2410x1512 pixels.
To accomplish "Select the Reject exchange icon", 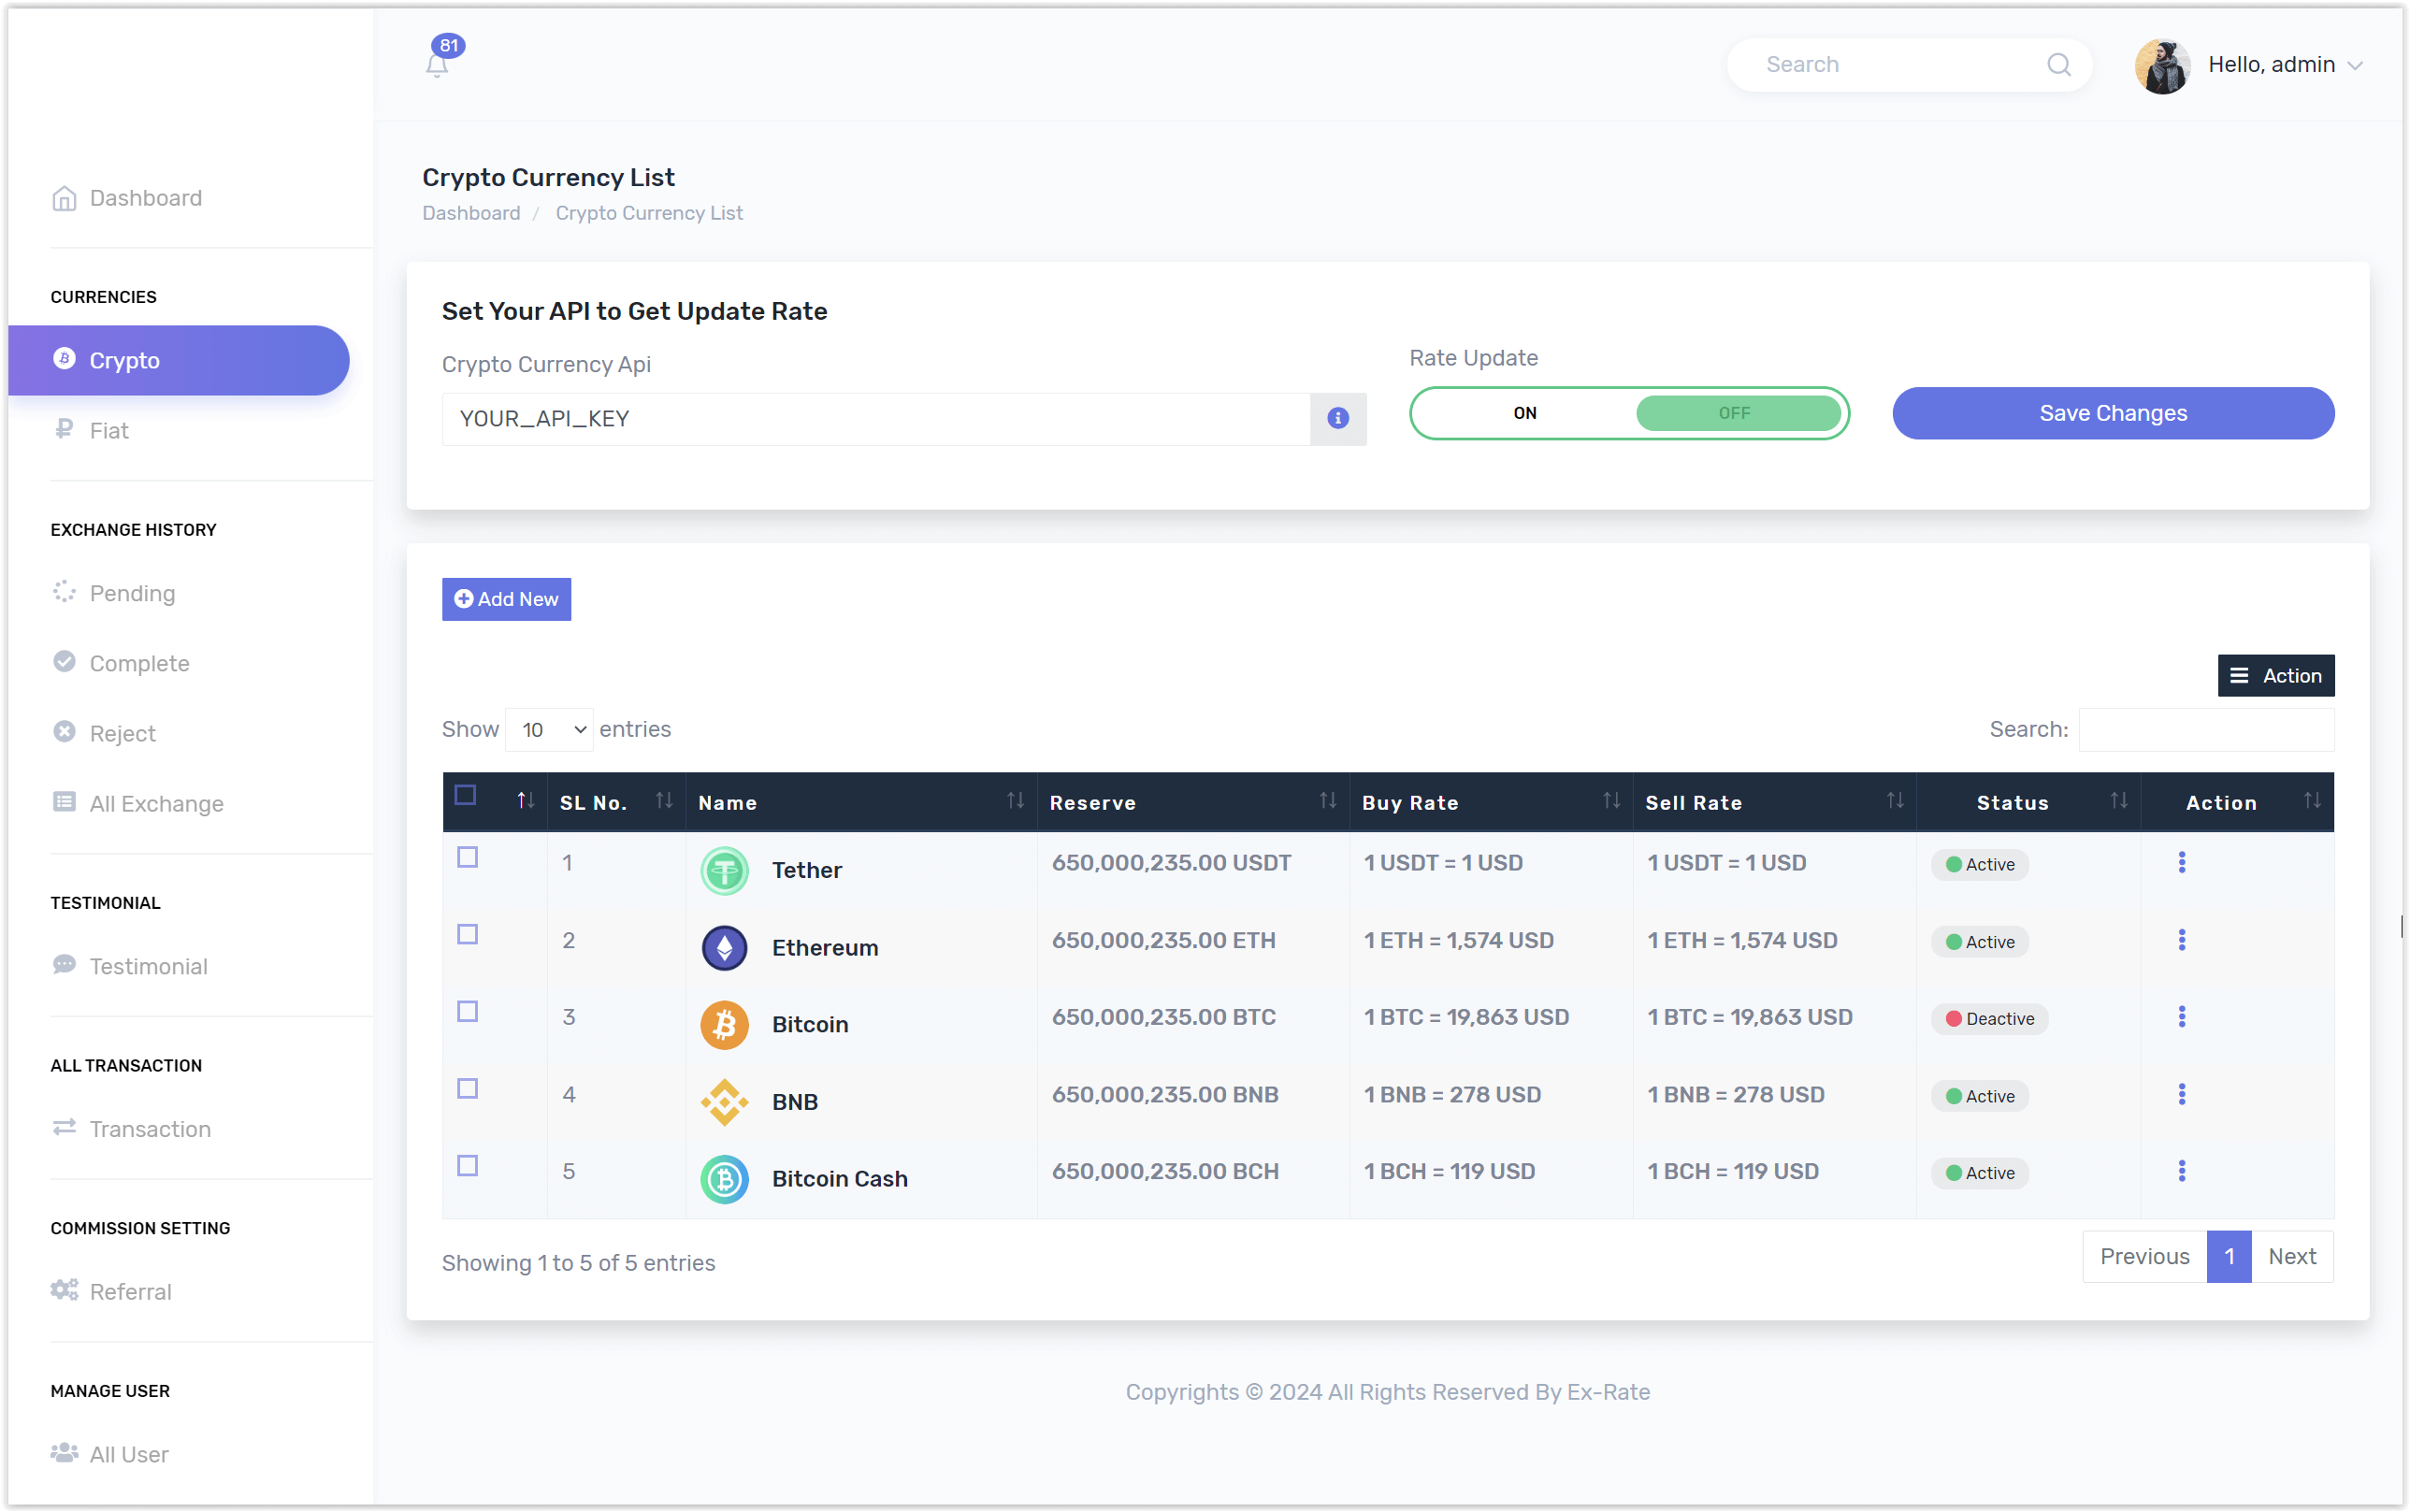I will click(63, 733).
